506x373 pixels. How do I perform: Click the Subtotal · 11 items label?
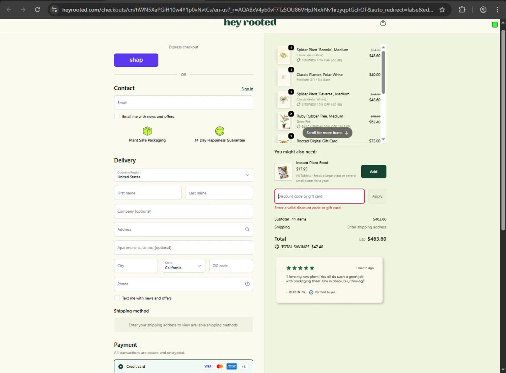pos(290,219)
